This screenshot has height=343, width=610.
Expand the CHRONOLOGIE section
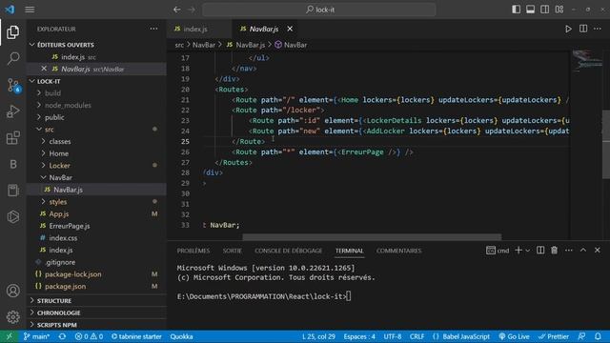(97, 313)
